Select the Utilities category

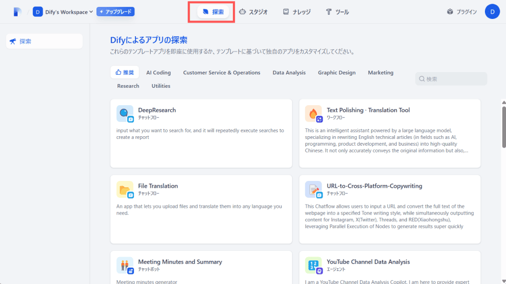161,86
